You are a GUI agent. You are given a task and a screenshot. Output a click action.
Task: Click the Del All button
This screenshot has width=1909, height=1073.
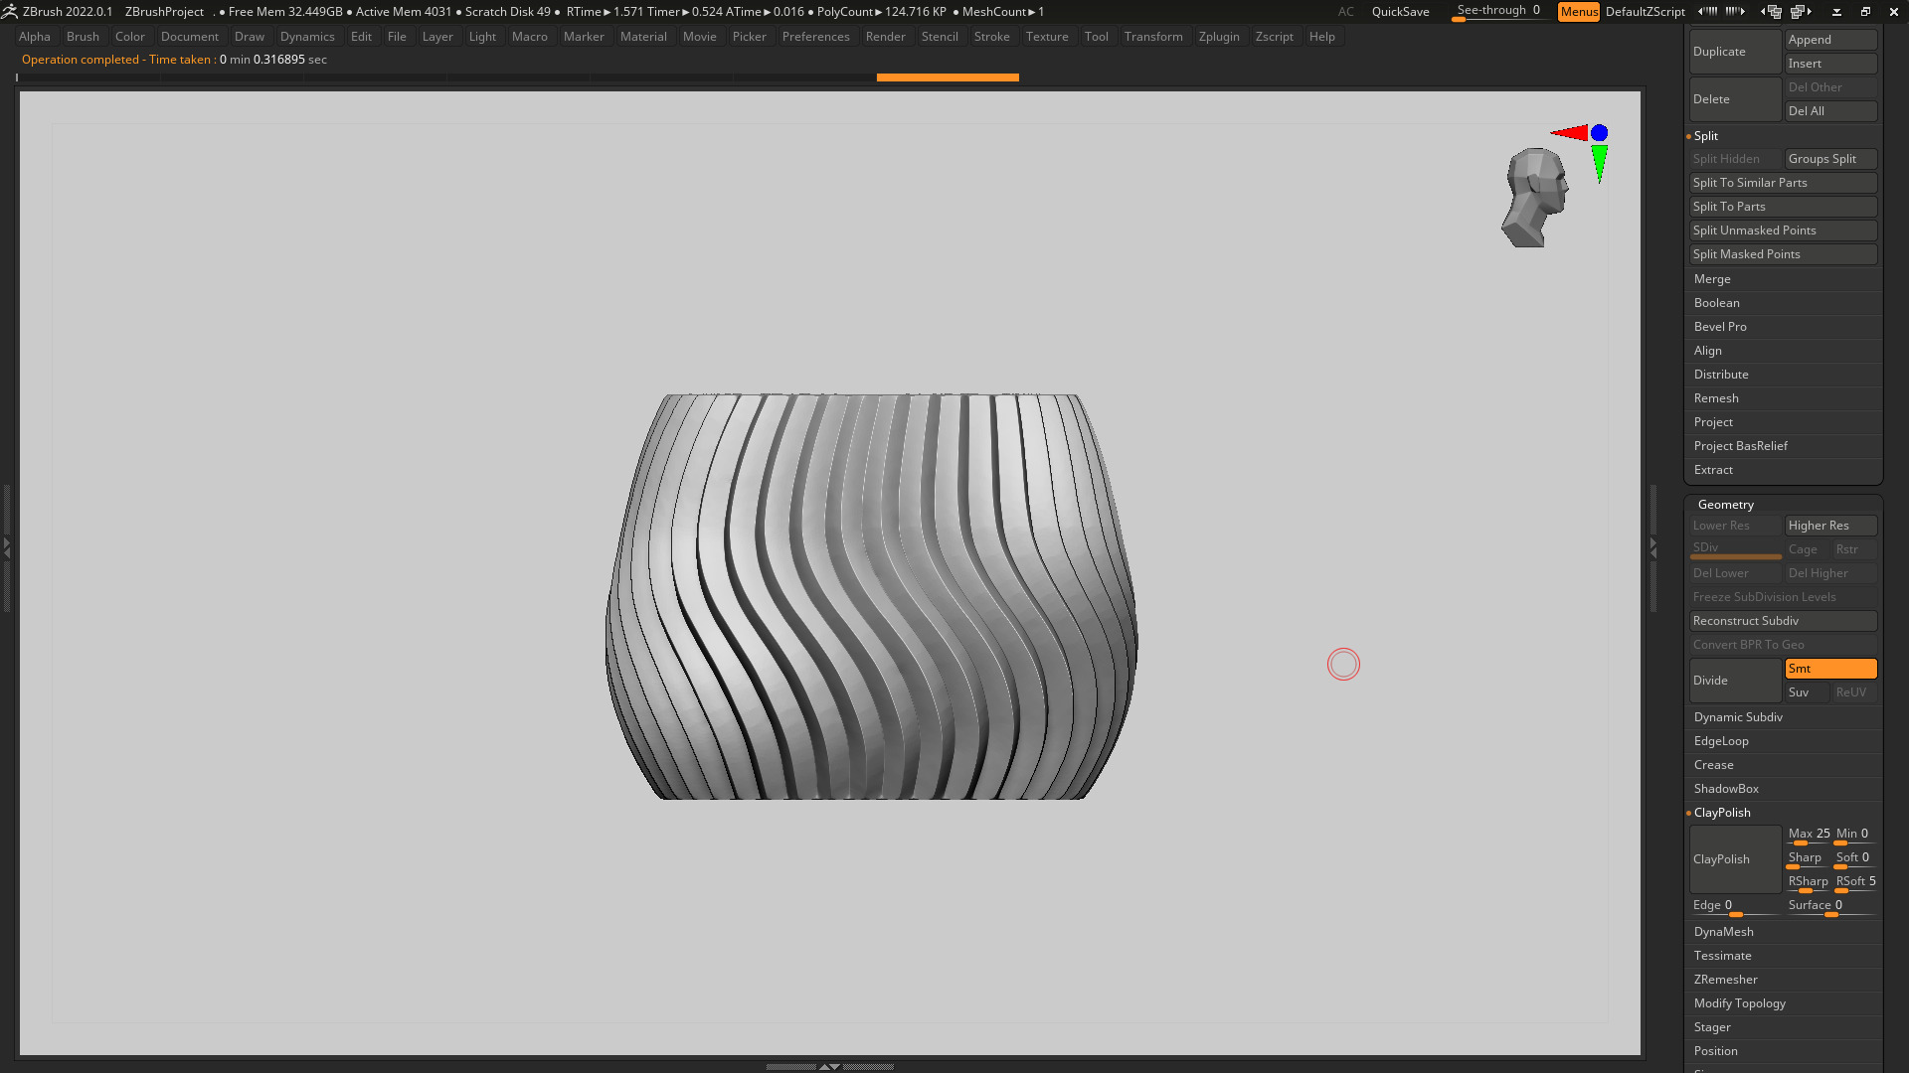coord(1830,111)
